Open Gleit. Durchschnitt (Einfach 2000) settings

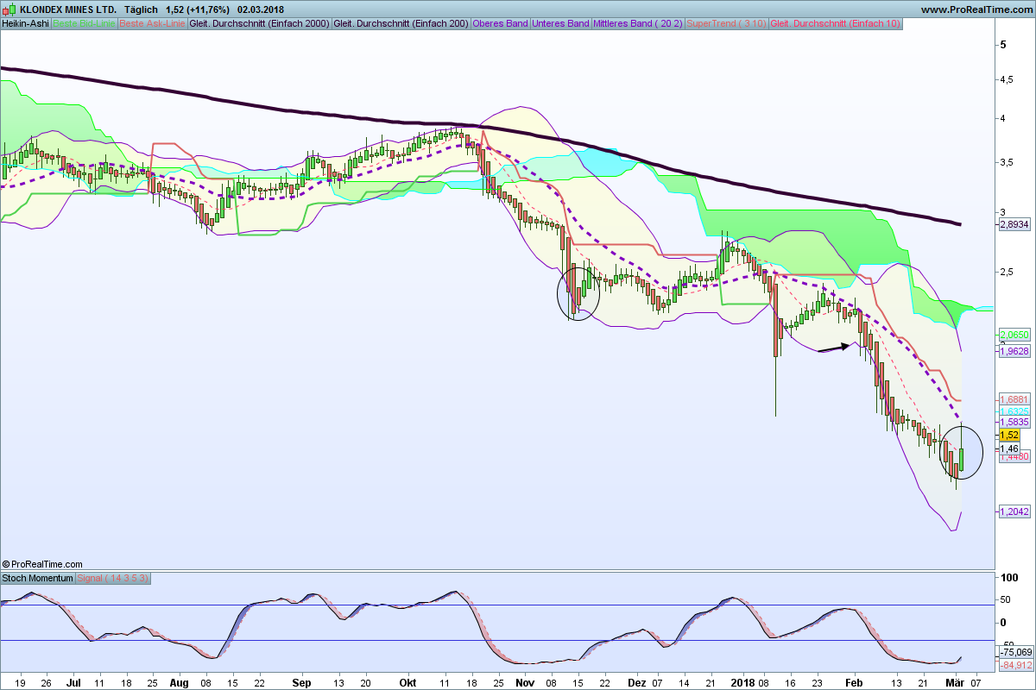pos(259,23)
